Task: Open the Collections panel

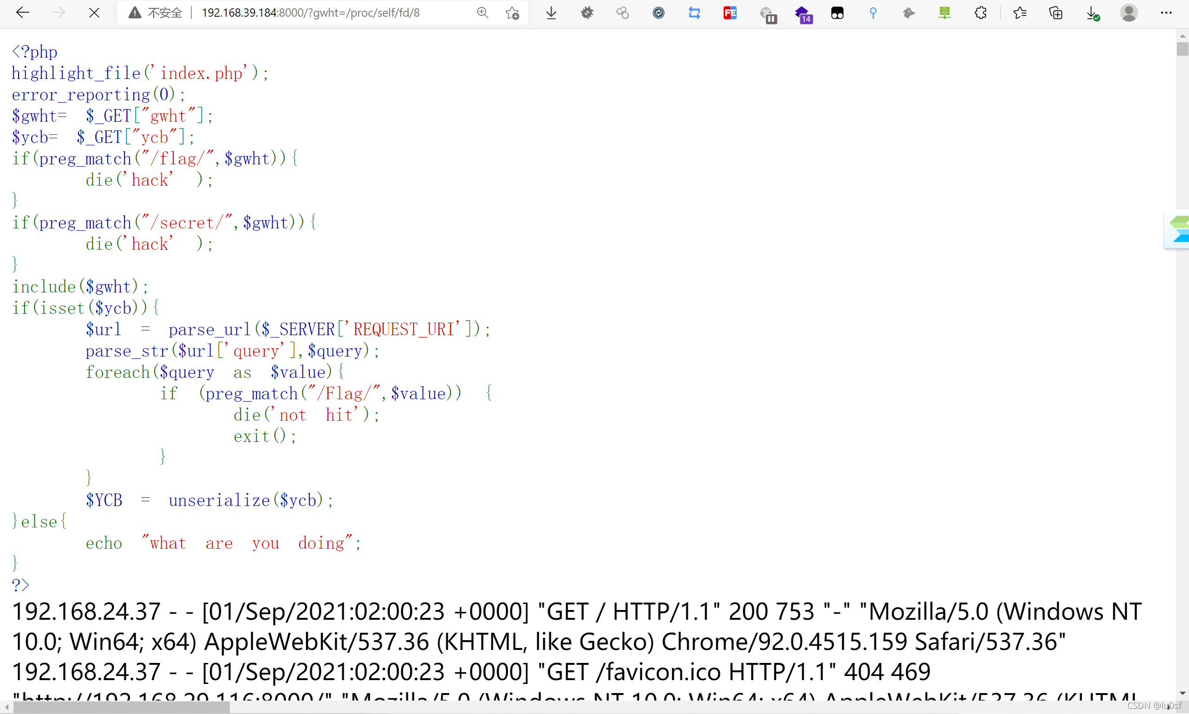Action: coord(1056,13)
